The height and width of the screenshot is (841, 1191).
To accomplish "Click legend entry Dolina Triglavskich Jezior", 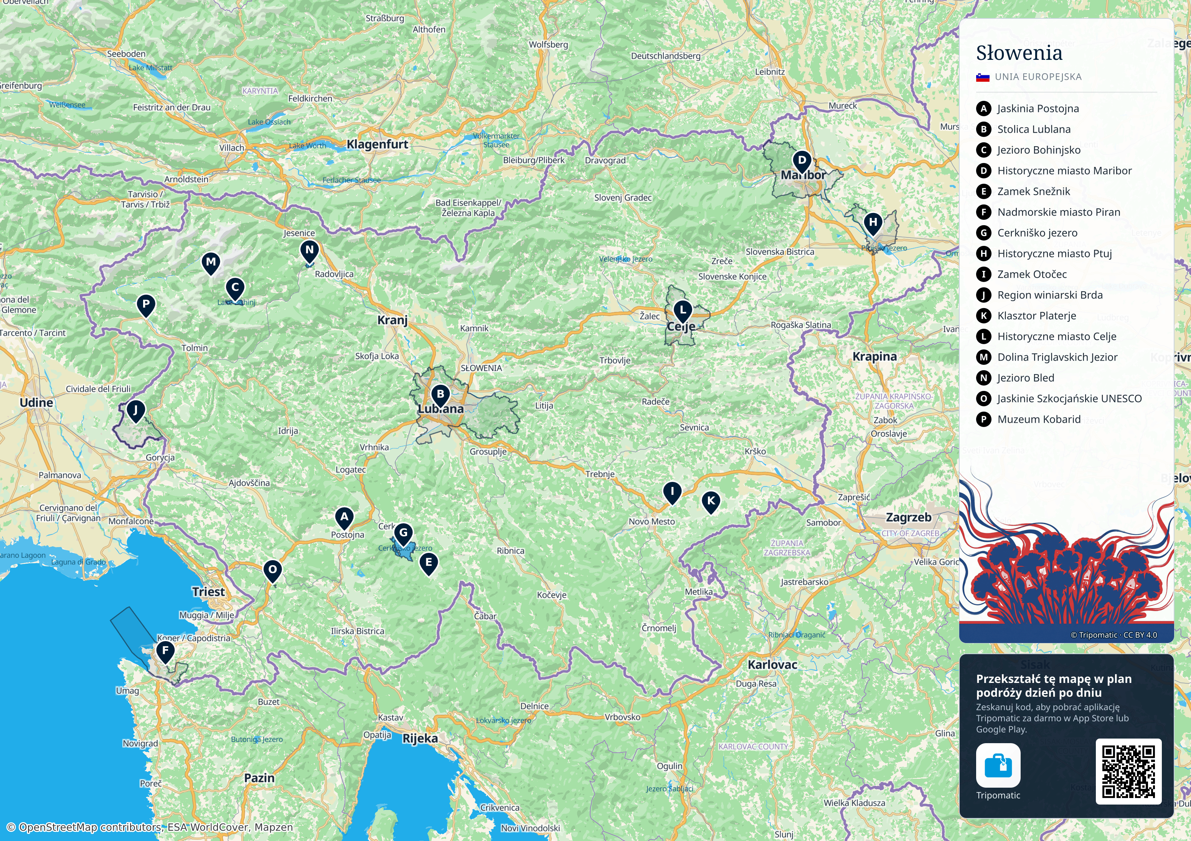I will coord(1047,358).
